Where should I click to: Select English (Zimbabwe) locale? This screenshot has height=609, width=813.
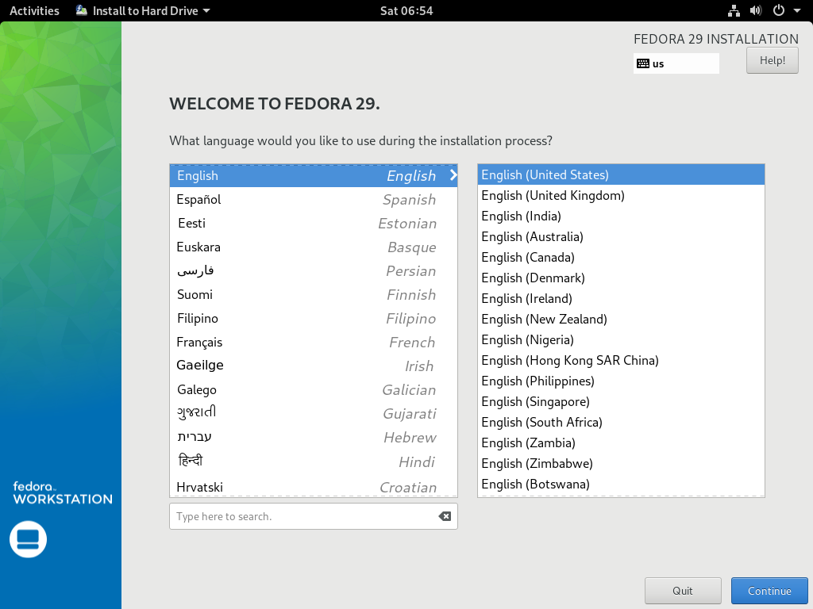[621, 463]
